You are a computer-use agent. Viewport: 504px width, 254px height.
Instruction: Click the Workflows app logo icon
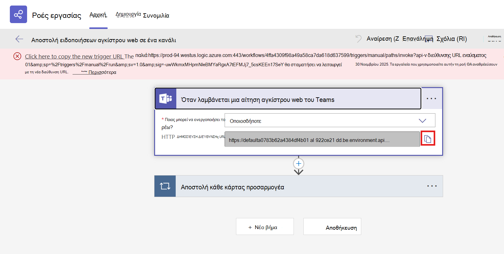(x=18, y=14)
